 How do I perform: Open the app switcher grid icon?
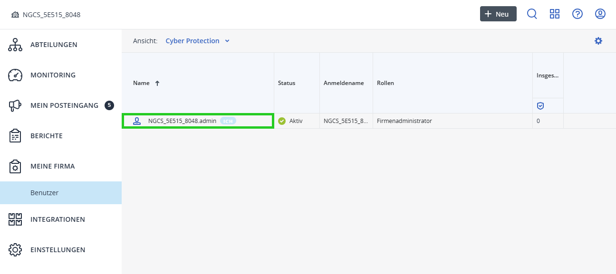pos(555,14)
